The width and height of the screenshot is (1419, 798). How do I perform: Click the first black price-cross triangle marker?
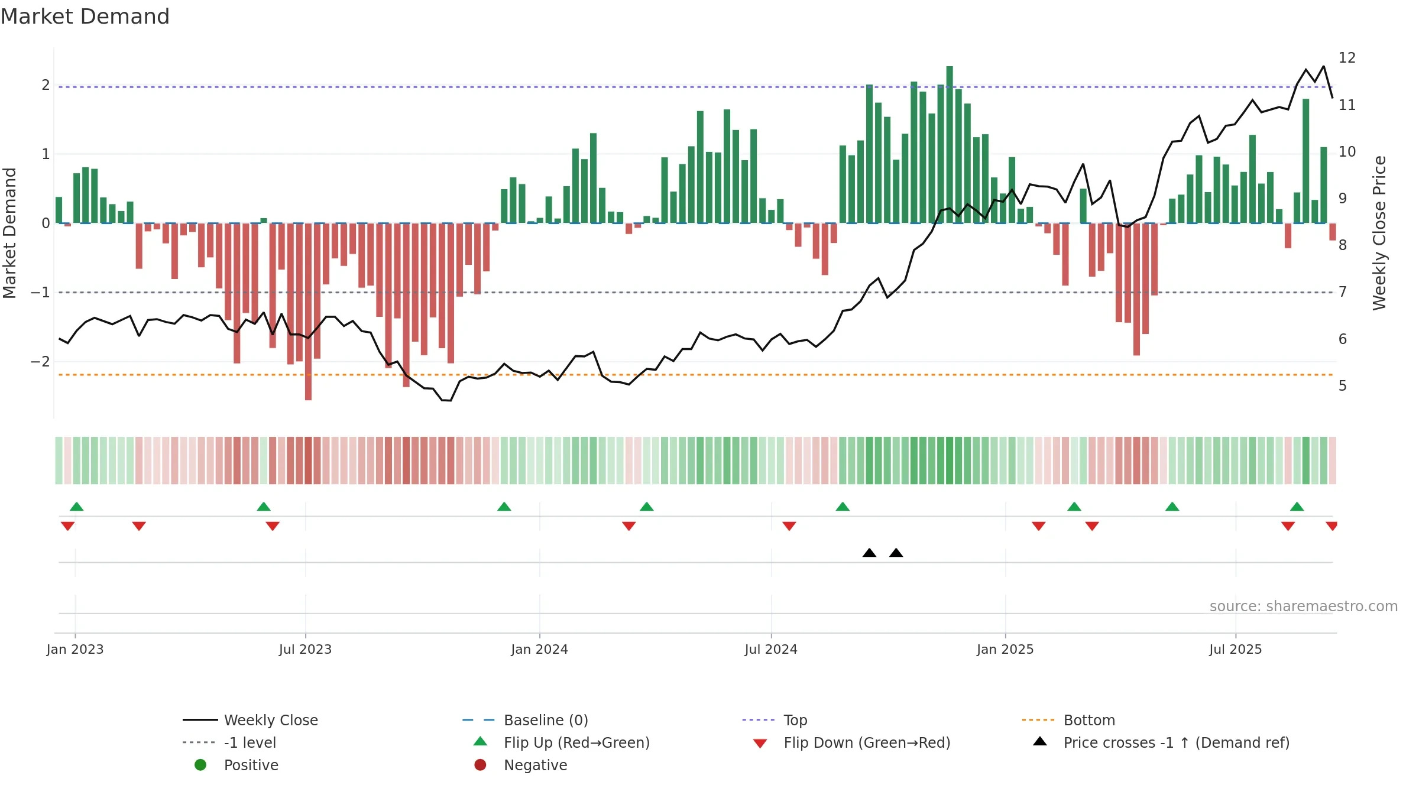pyautogui.click(x=869, y=553)
